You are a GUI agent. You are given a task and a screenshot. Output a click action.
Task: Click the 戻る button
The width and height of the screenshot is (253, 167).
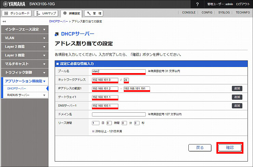pos(200,148)
